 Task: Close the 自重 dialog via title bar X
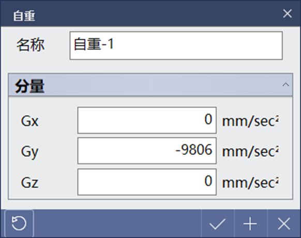288,13
